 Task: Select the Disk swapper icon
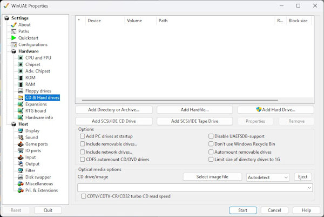(x=21, y=177)
